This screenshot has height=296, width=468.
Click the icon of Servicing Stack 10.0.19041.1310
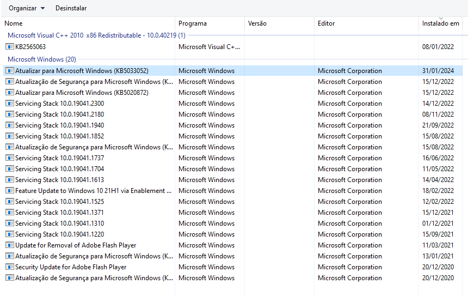[10, 223]
